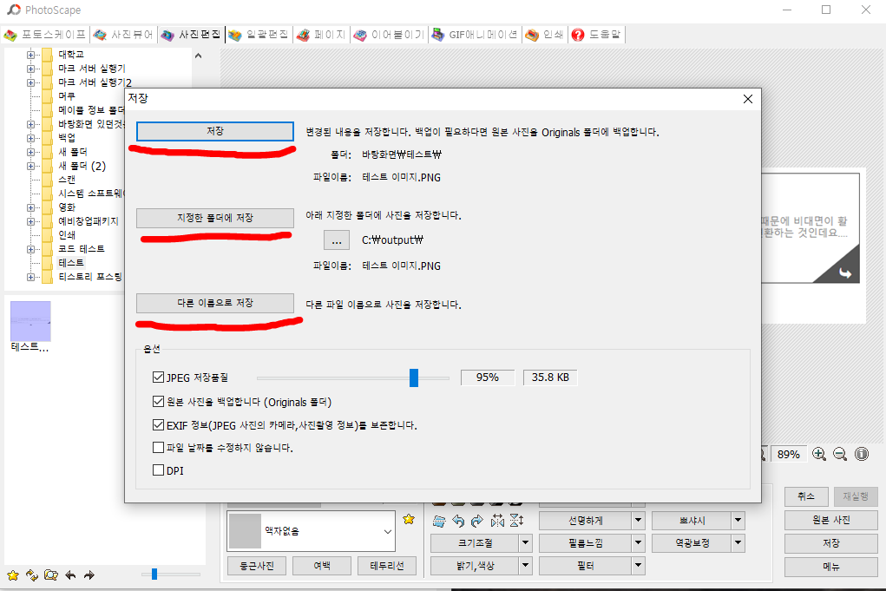This screenshot has height=591, width=886.
Task: Flip photo horizontally icon
Action: [497, 521]
